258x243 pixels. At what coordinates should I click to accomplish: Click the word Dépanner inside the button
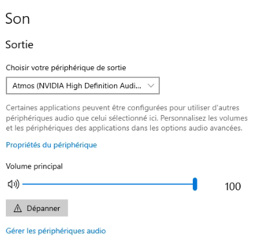click(x=43, y=208)
